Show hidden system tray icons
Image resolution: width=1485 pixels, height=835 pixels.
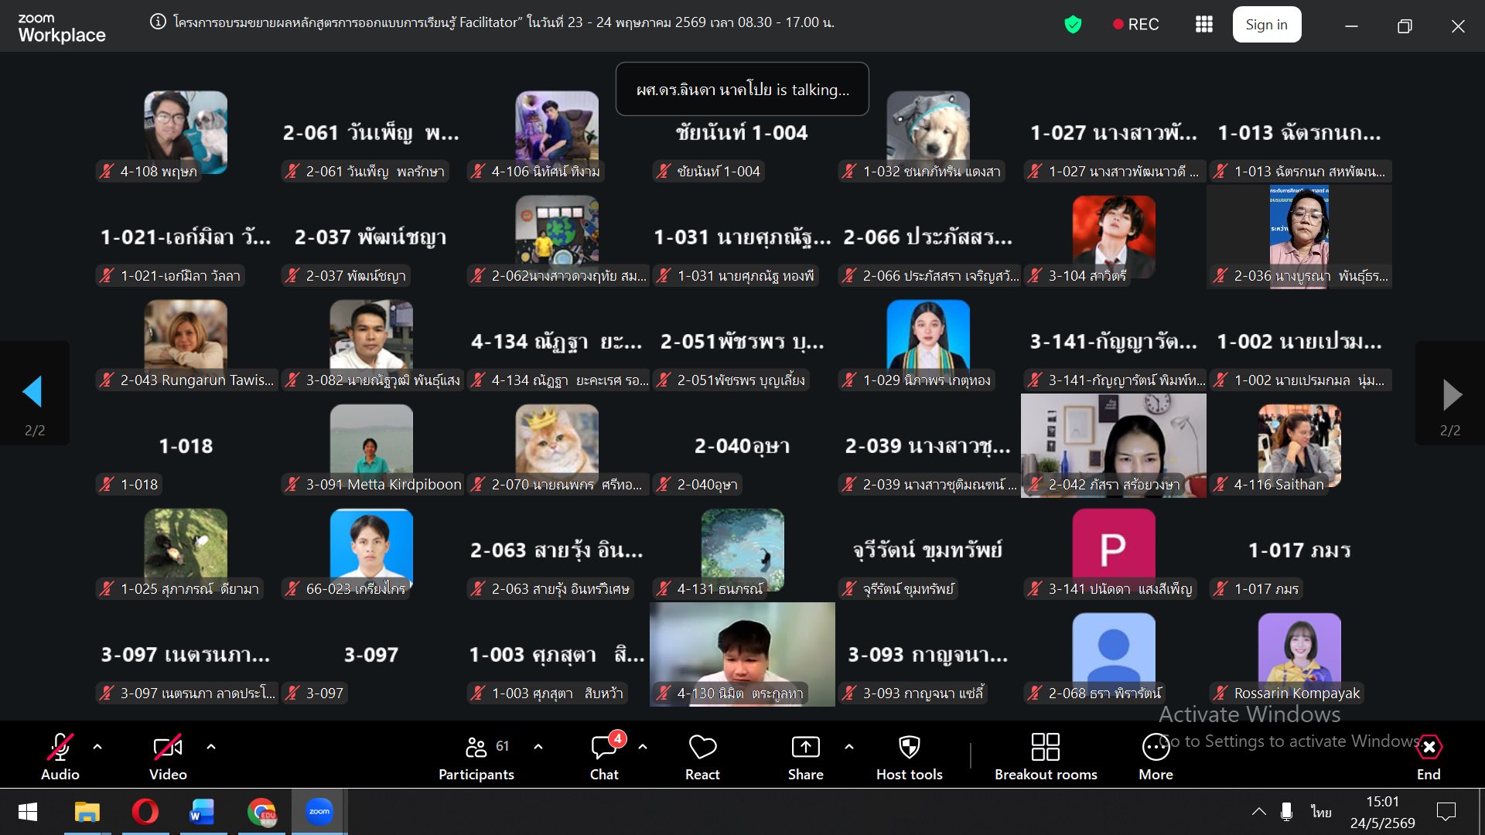coord(1258,812)
